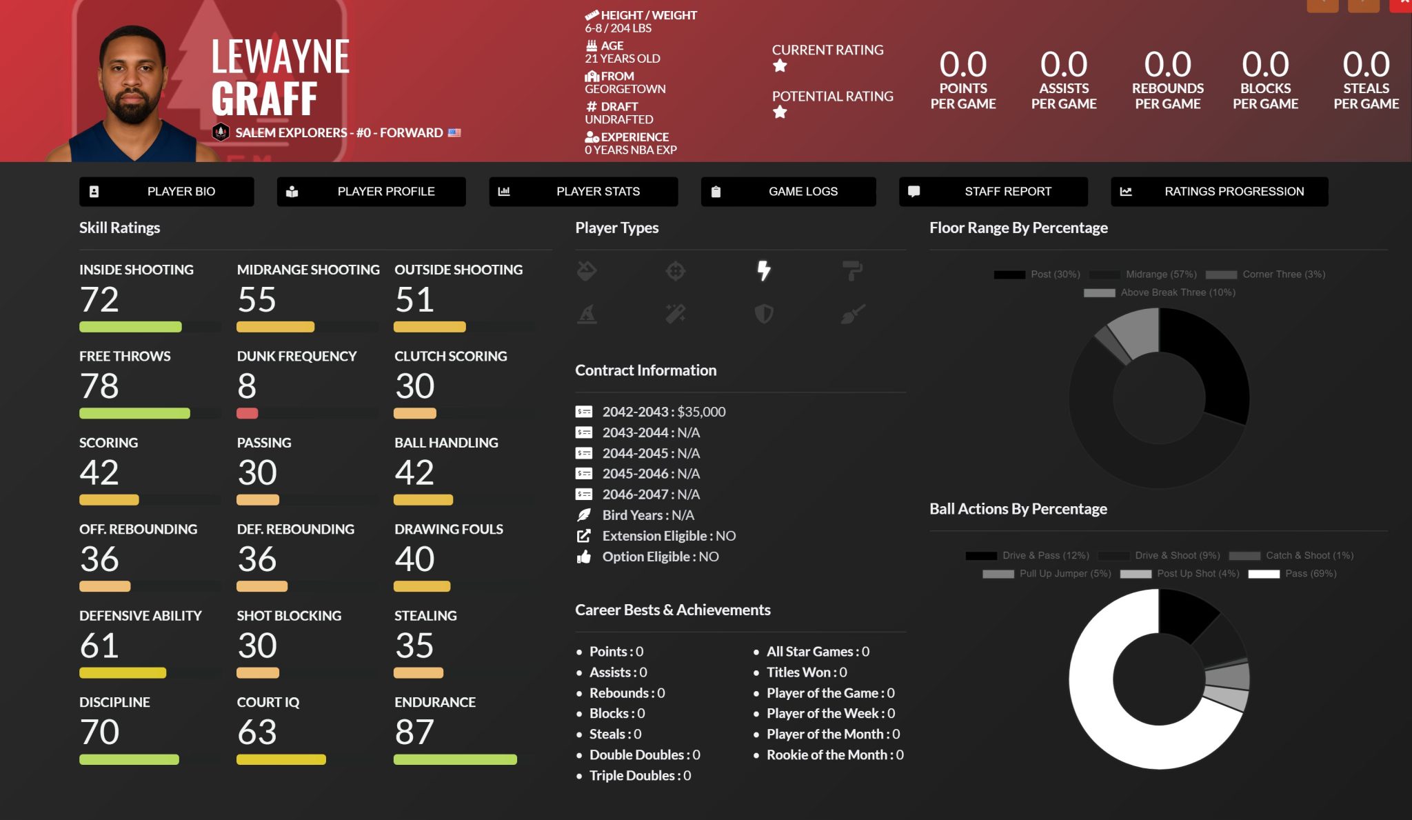Click the Endurance rating bar

coord(455,759)
